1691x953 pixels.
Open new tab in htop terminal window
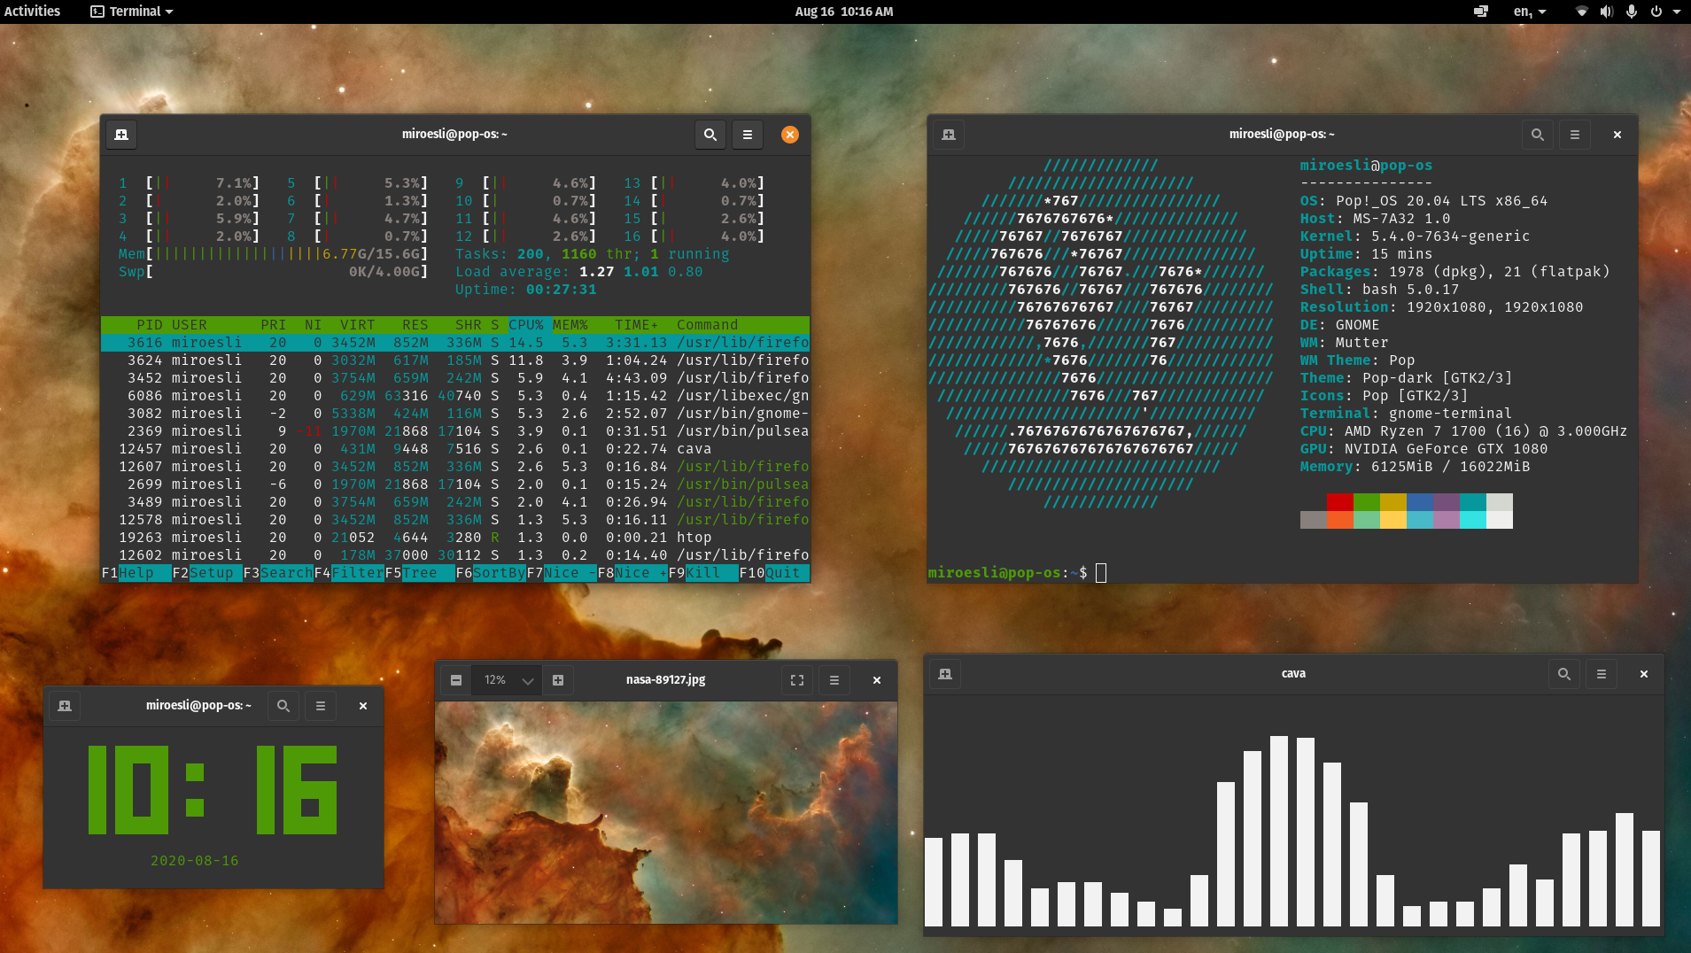[121, 135]
